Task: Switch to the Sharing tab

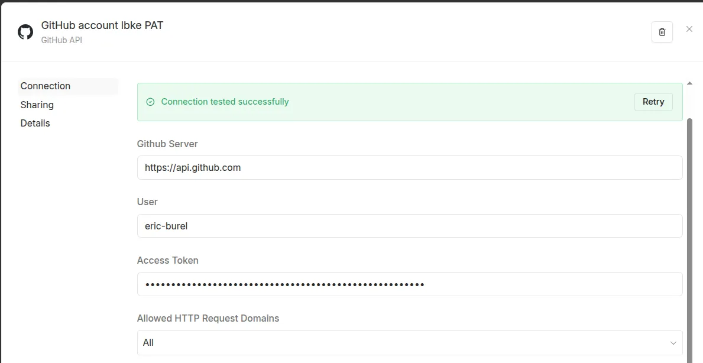Action: tap(37, 105)
